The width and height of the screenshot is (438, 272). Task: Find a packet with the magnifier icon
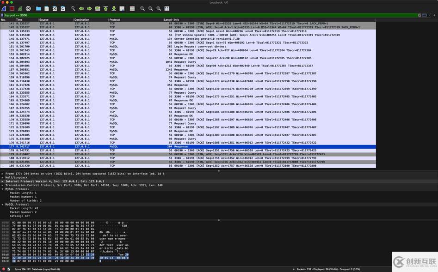(73, 9)
